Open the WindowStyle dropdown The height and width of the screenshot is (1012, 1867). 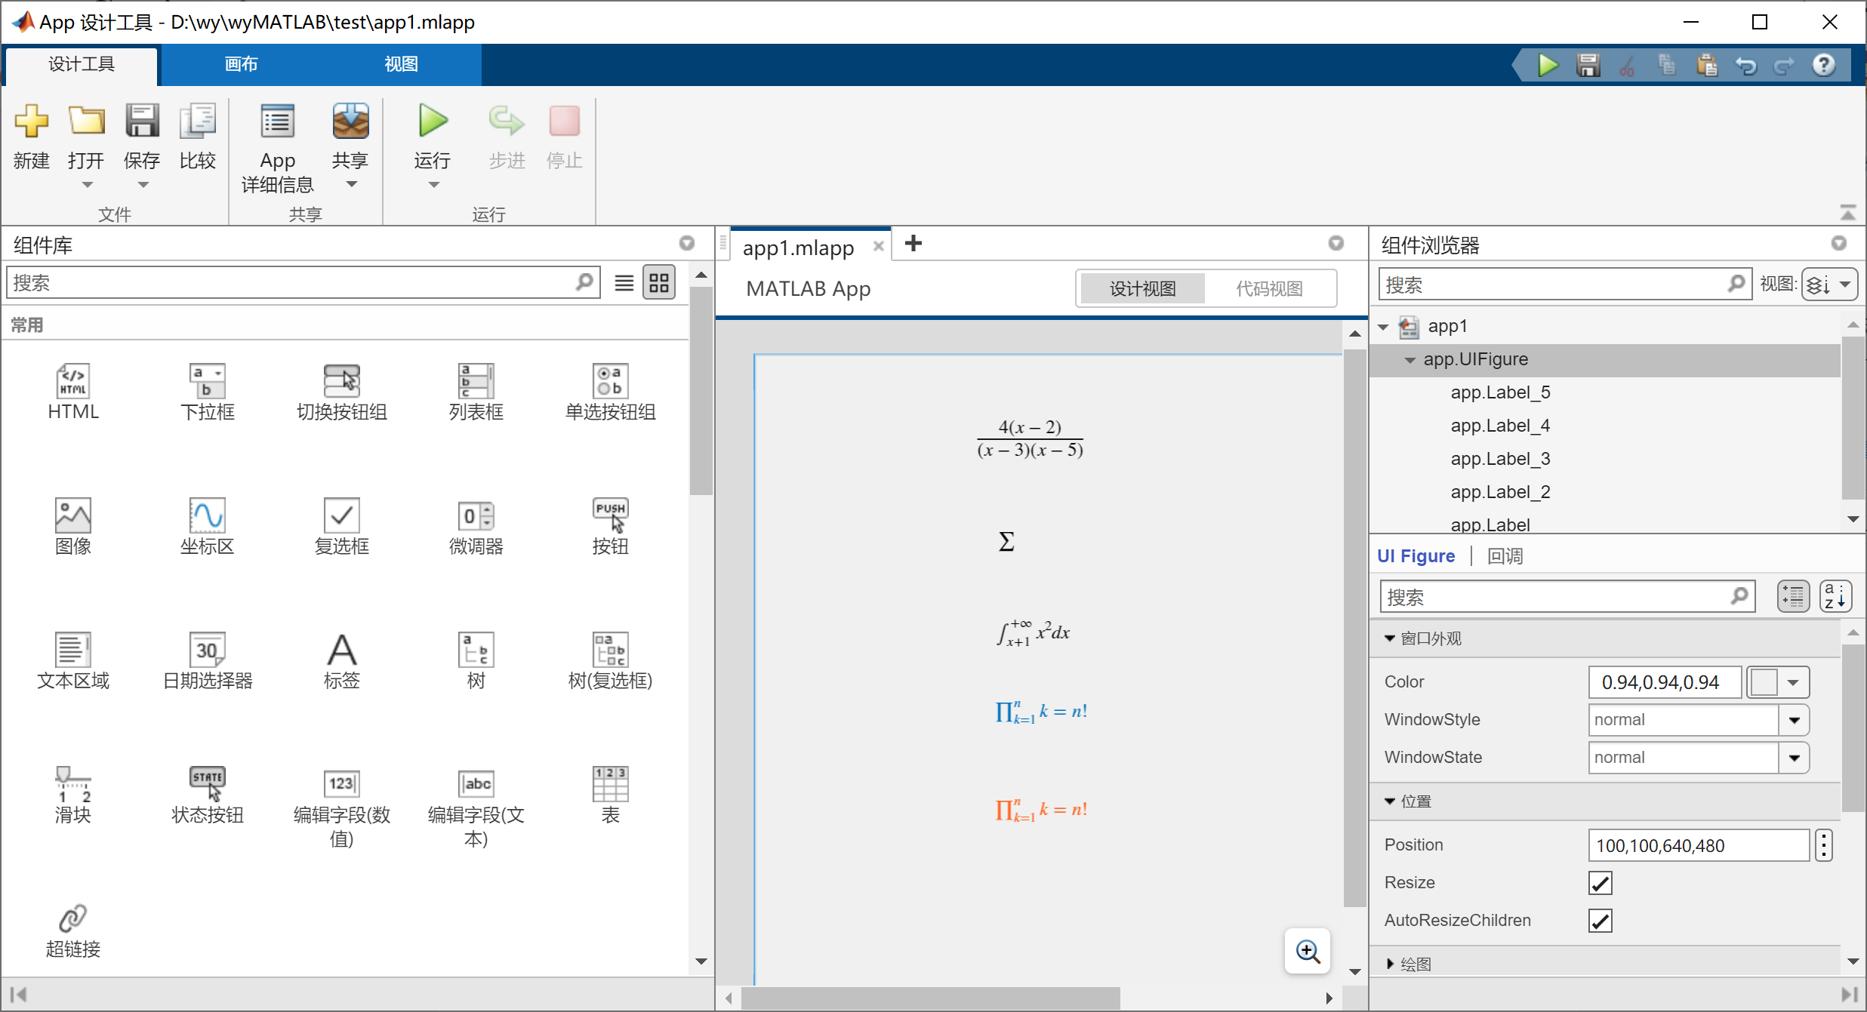[1794, 720]
